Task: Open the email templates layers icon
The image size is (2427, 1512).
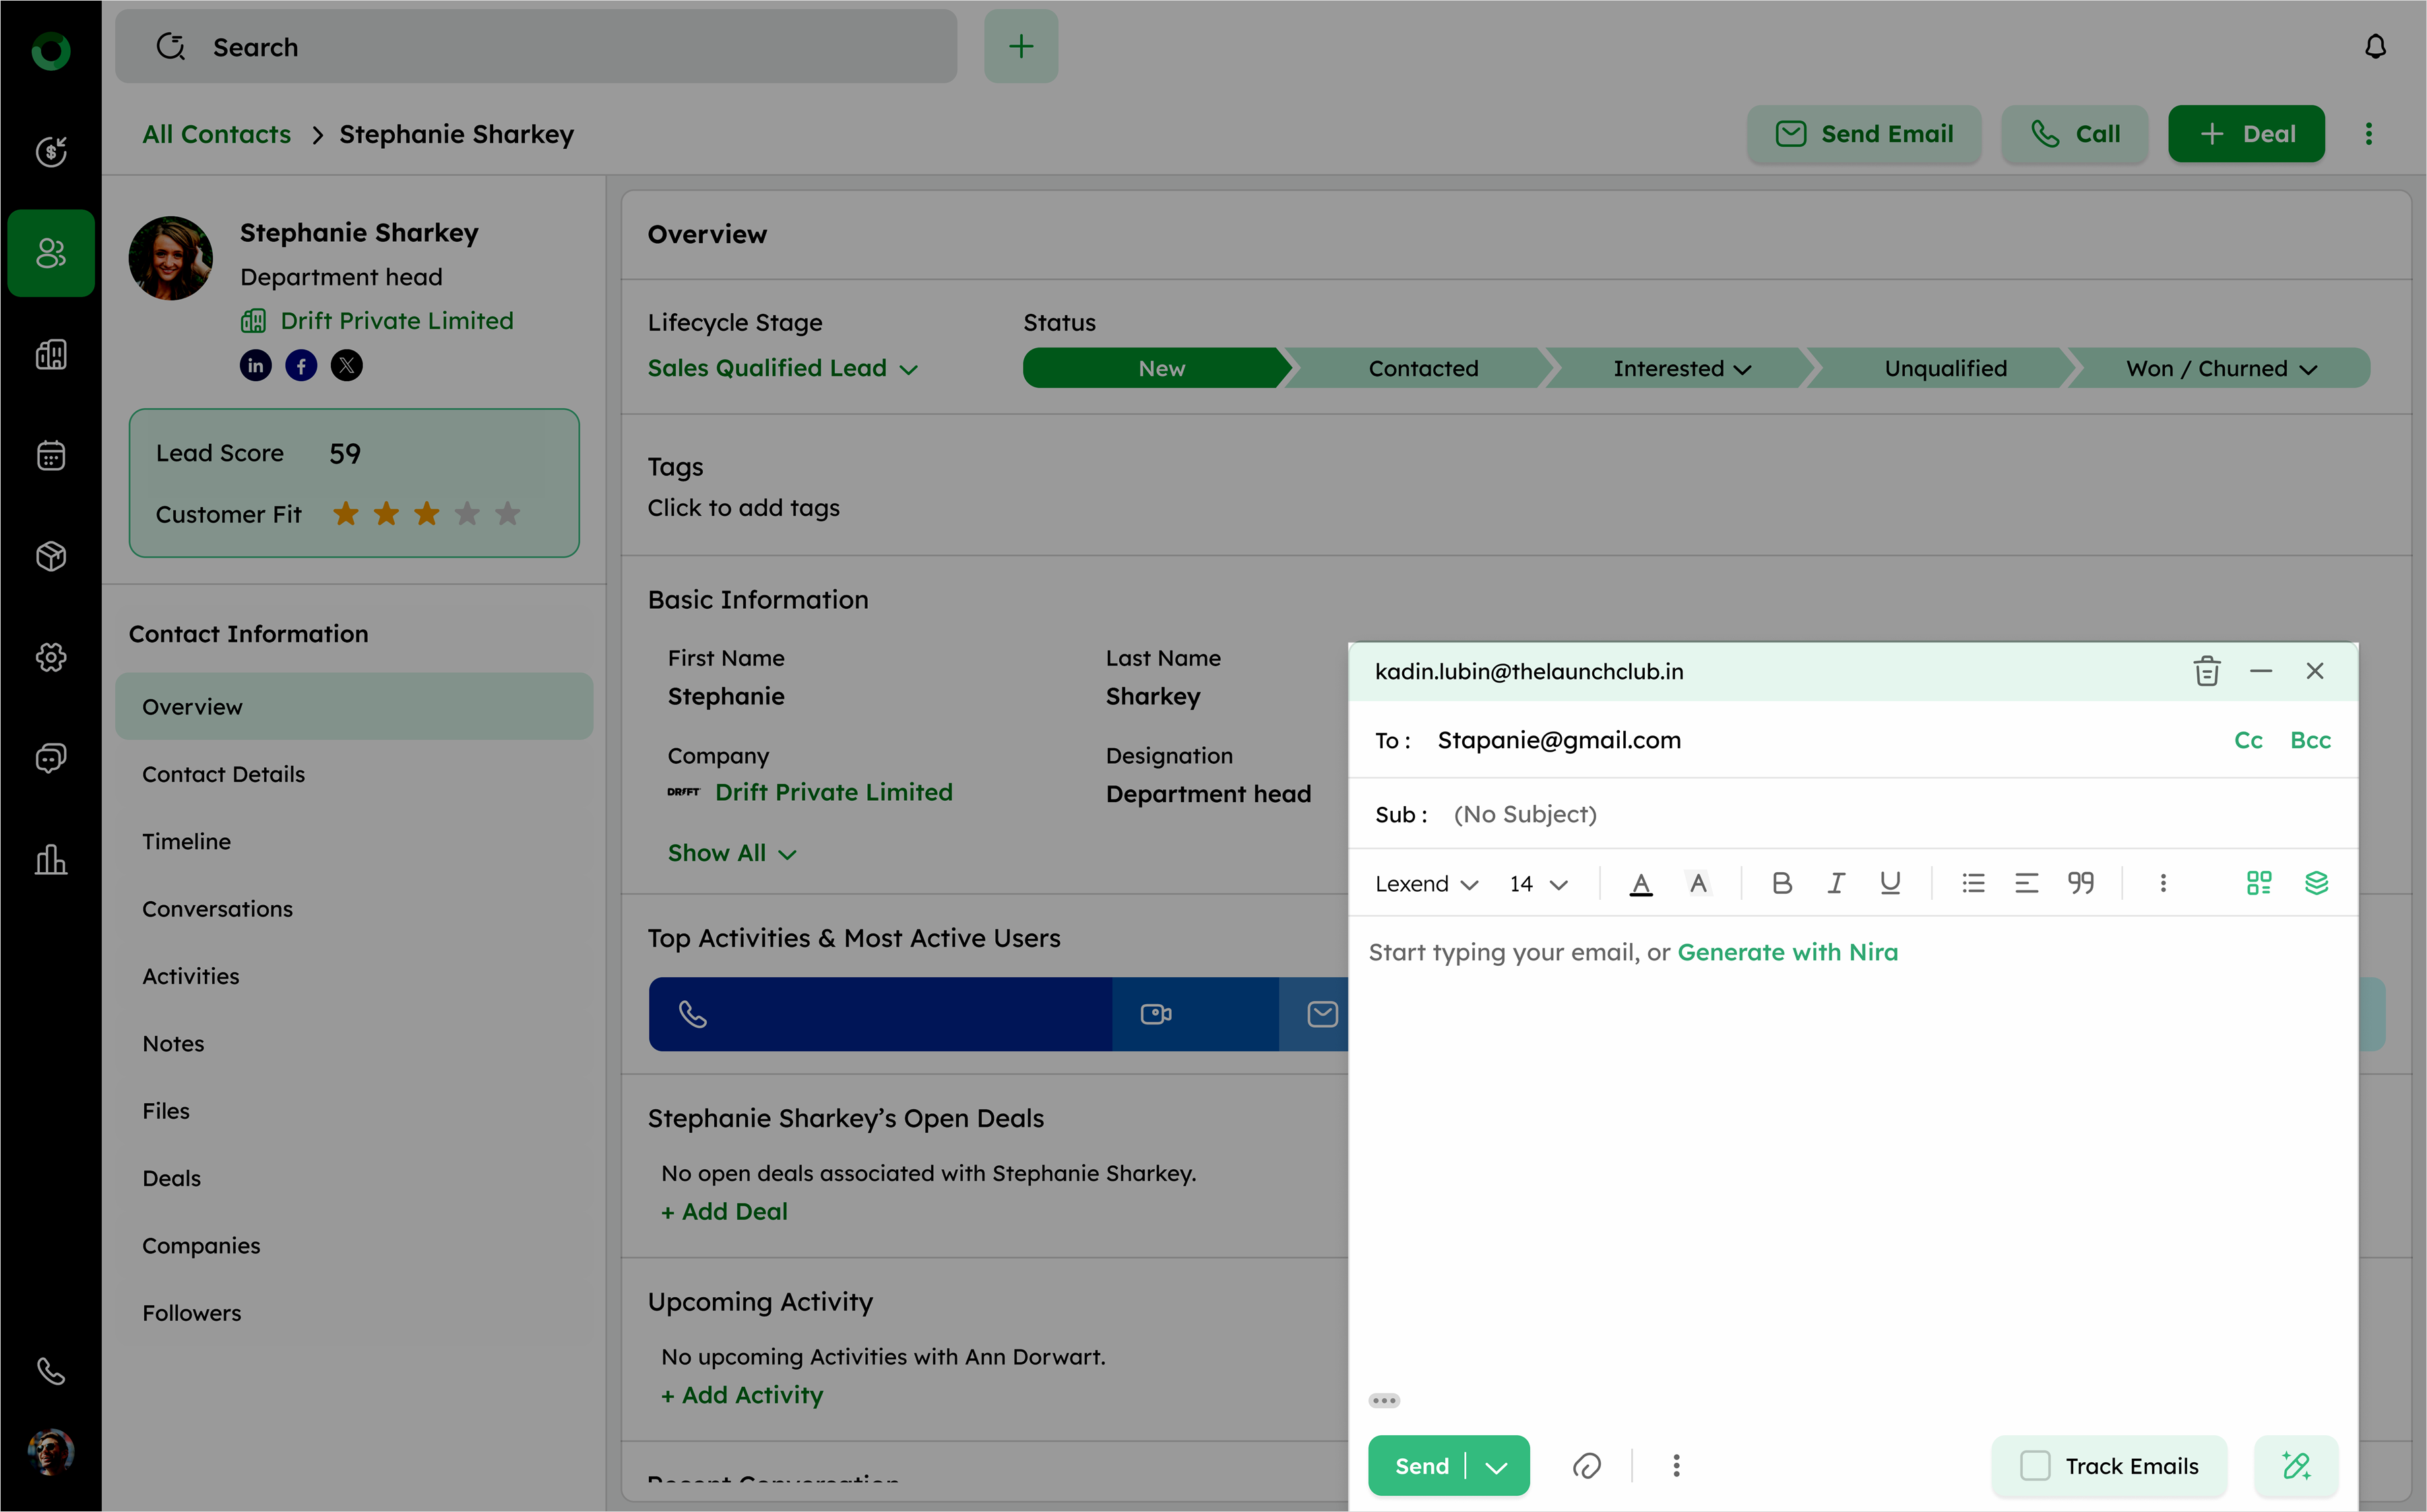Action: click(x=2316, y=883)
